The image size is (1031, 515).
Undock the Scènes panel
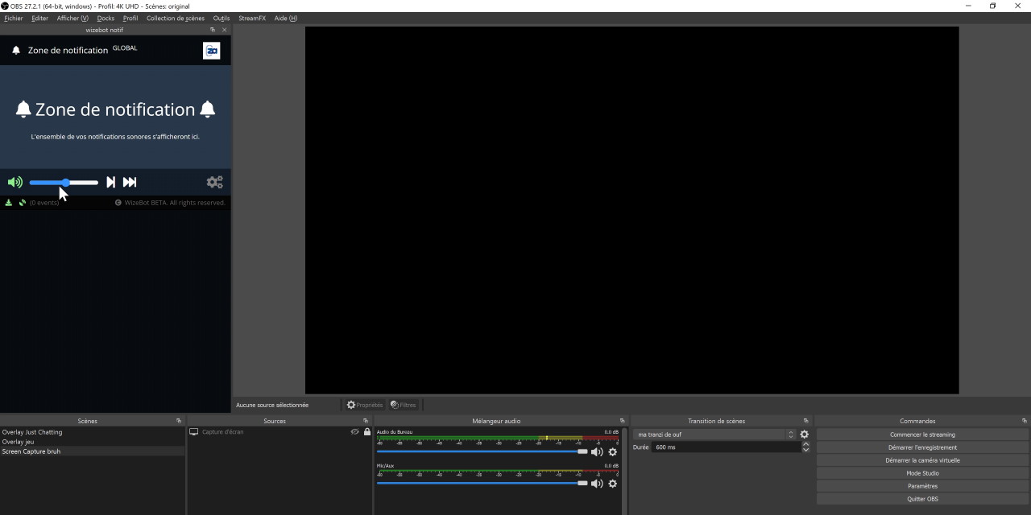[179, 421]
